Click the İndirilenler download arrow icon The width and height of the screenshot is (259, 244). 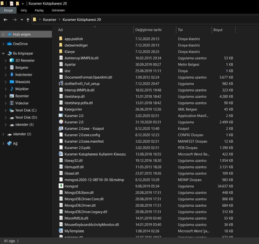(12, 75)
